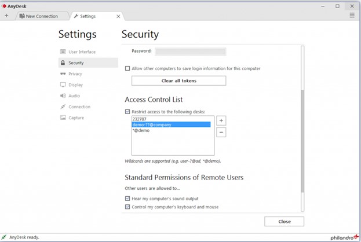Click the Capture picture icon
361x242 pixels.
[x=63, y=118]
